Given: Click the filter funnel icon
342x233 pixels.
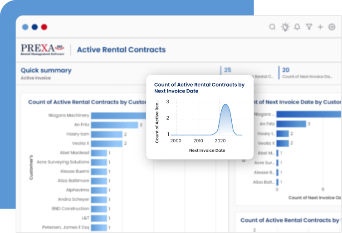Looking at the screenshot, I should [x=309, y=27].
